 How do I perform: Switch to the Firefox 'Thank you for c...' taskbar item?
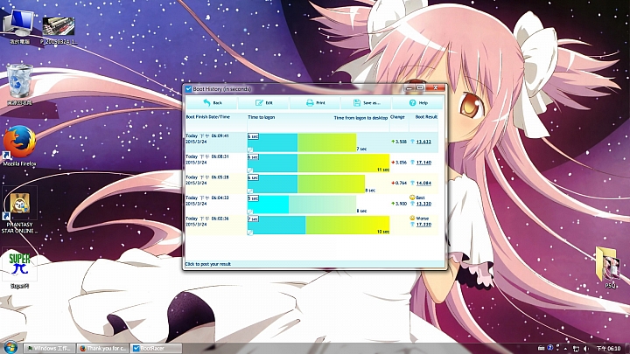pos(103,349)
